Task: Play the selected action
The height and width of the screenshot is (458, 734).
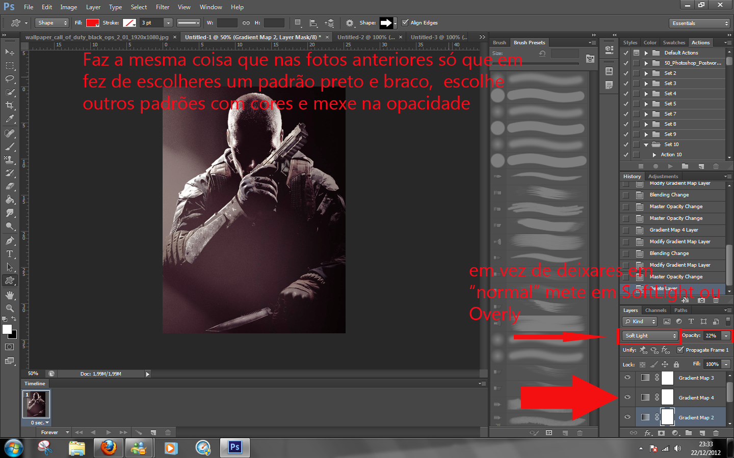Action: coord(670,166)
